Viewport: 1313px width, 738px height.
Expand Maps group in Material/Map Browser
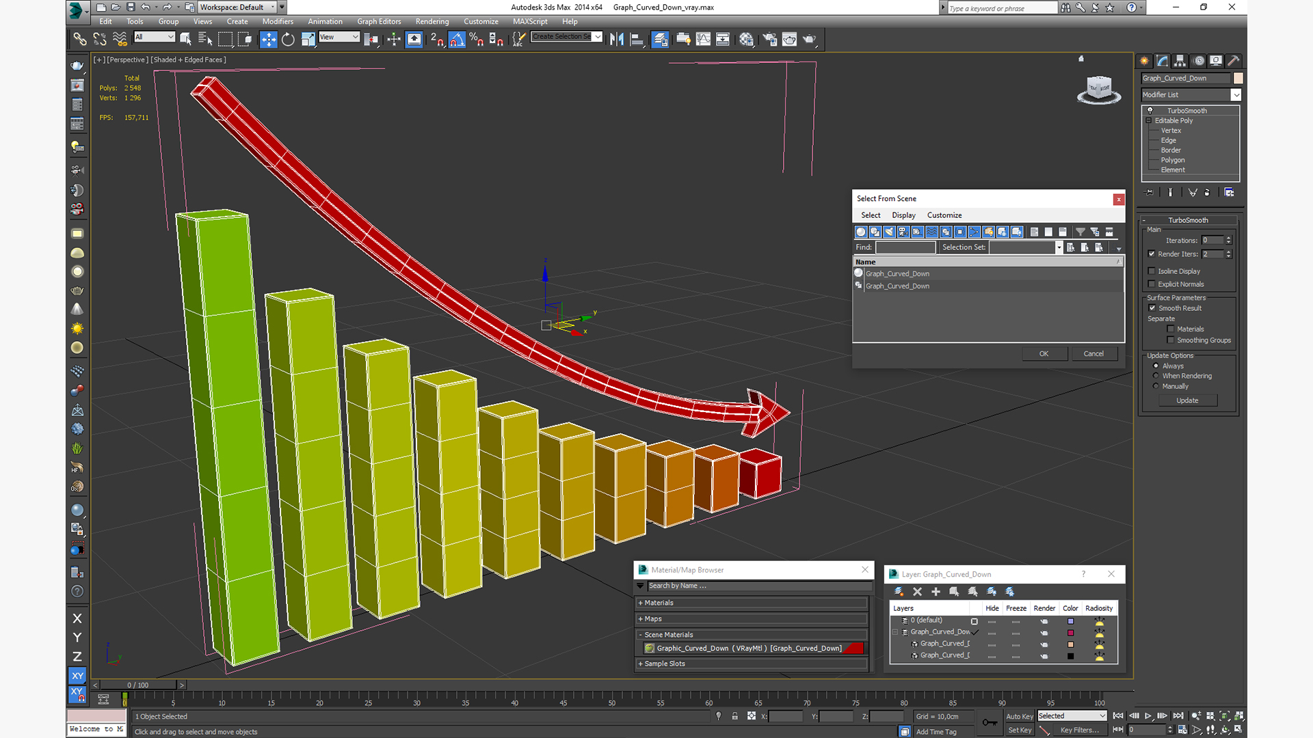coord(752,619)
